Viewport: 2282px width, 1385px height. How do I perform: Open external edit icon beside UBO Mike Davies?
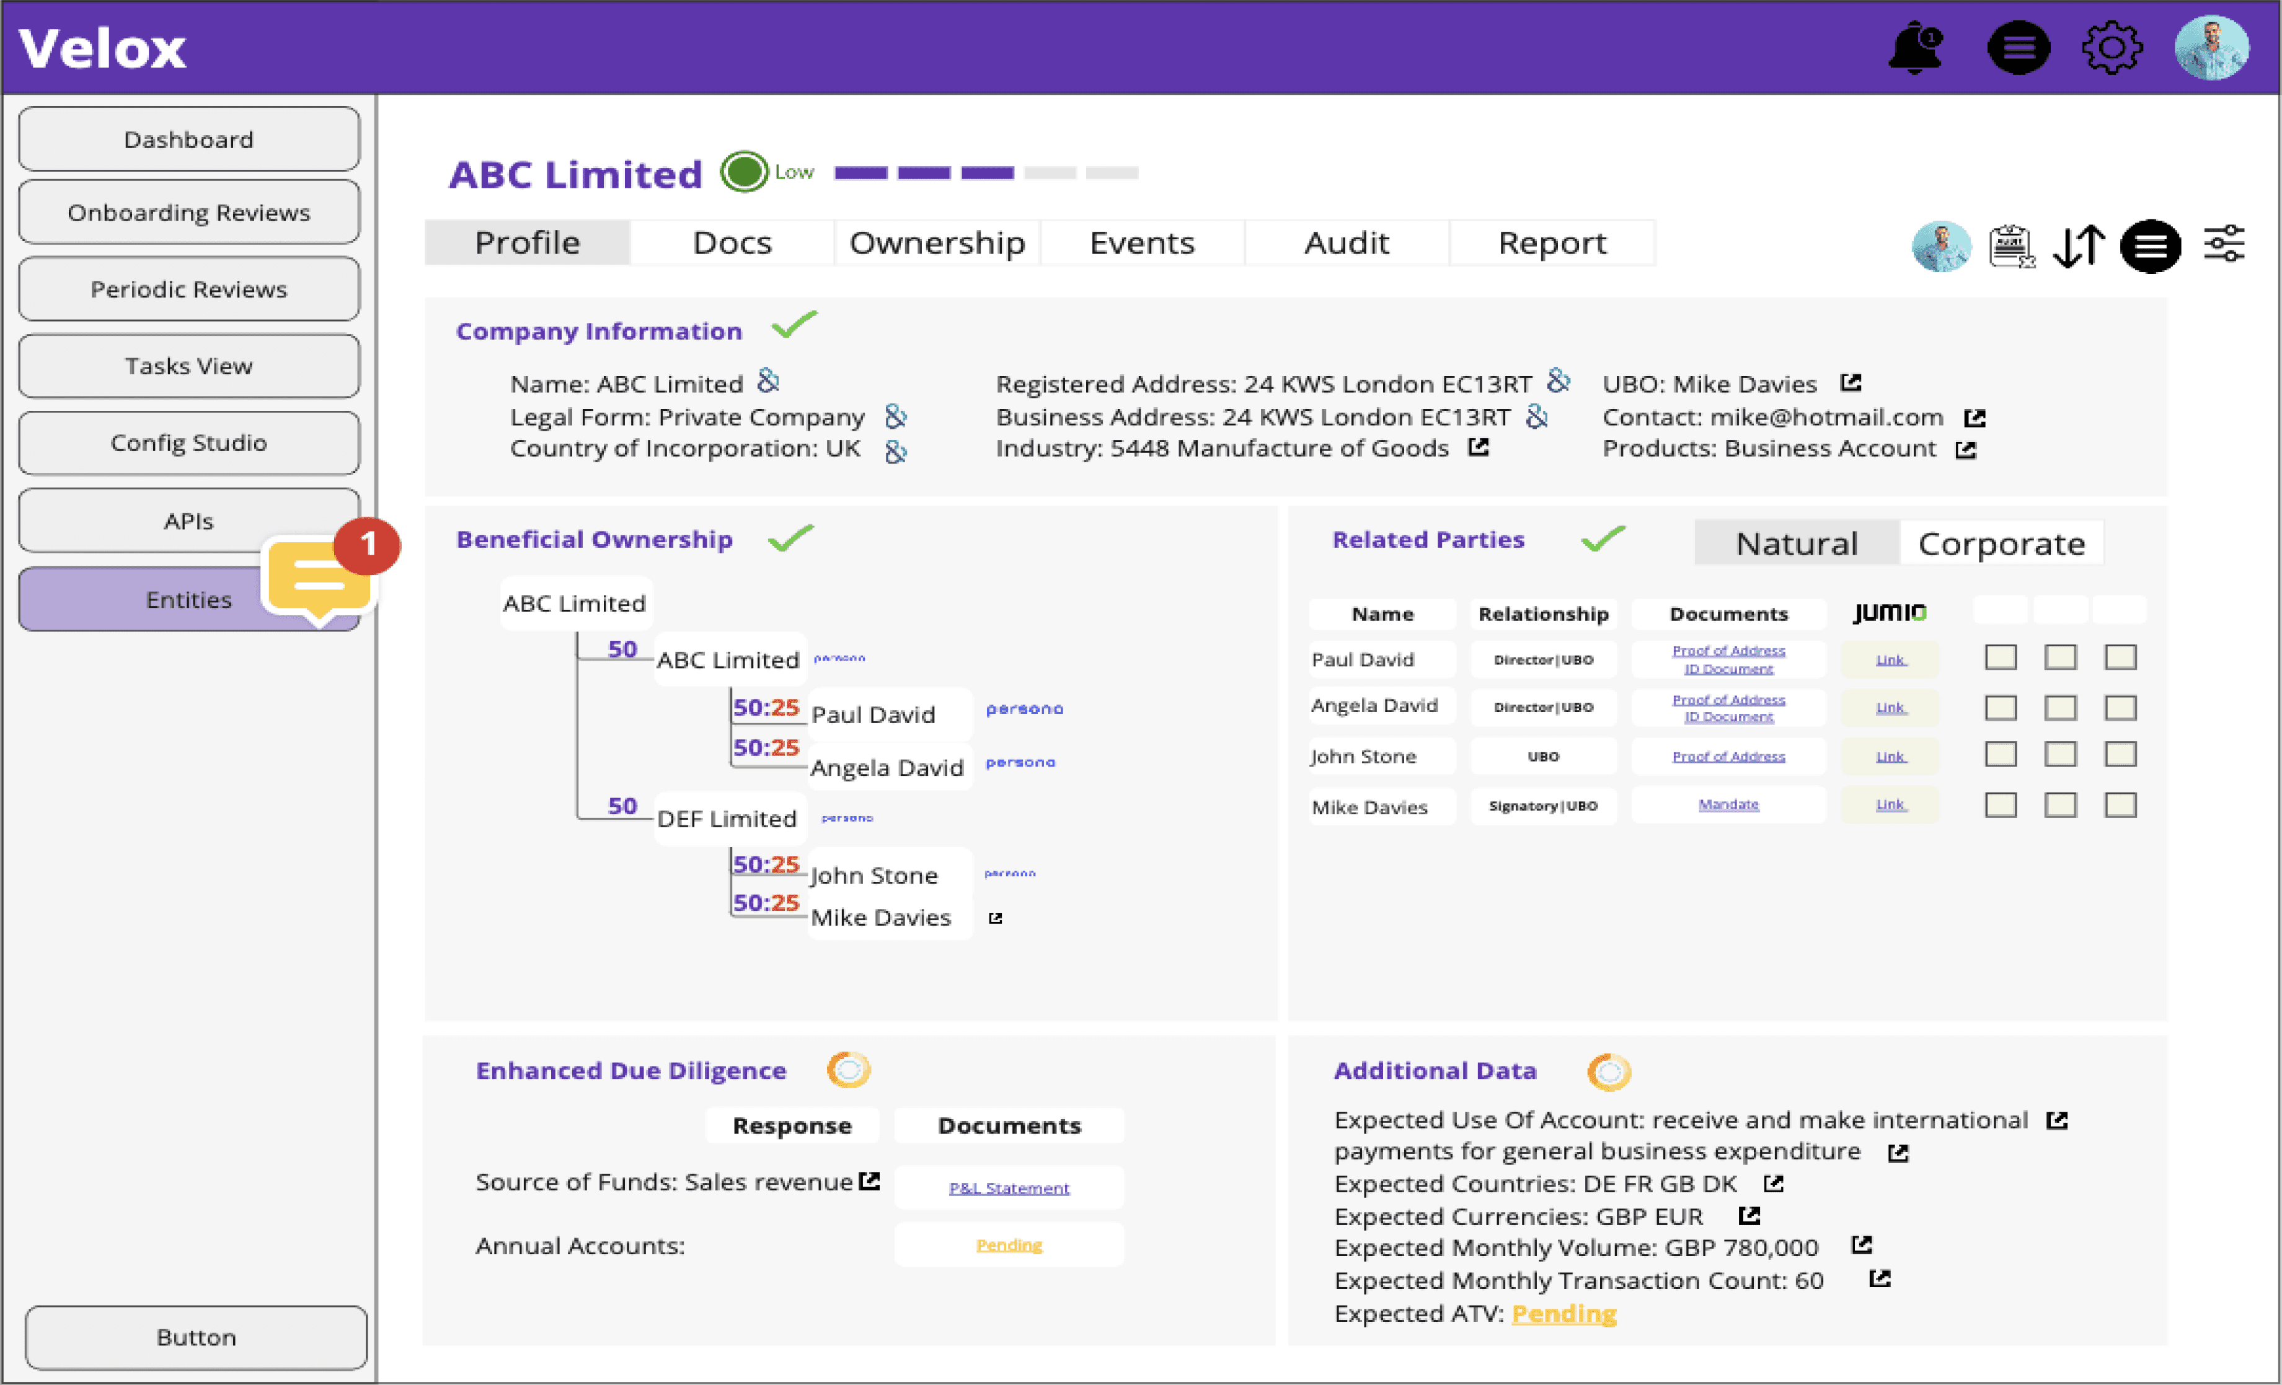pyautogui.click(x=1851, y=384)
